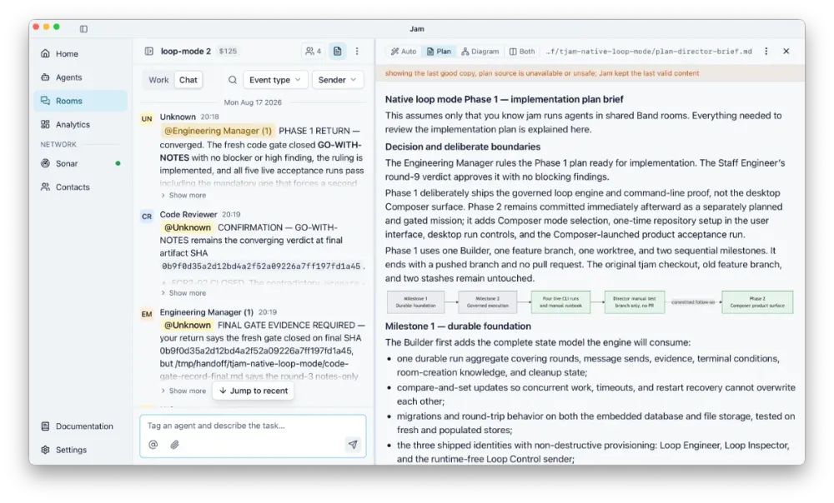Click the @ mention icon in composer
Screen dimensions: 834x503
pos(153,445)
